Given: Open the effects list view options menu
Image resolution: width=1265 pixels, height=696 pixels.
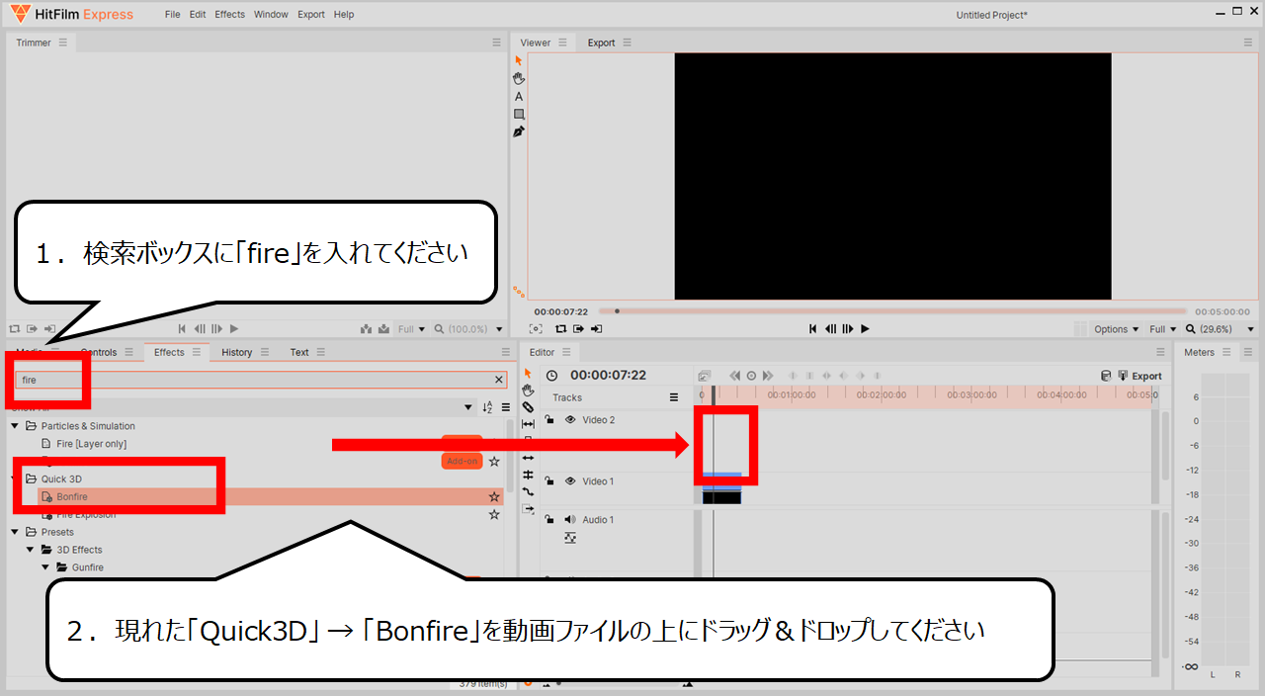Looking at the screenshot, I should coord(505,407).
